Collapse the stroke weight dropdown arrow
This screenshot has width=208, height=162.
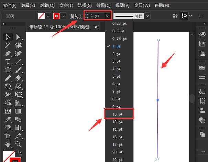(108, 16)
